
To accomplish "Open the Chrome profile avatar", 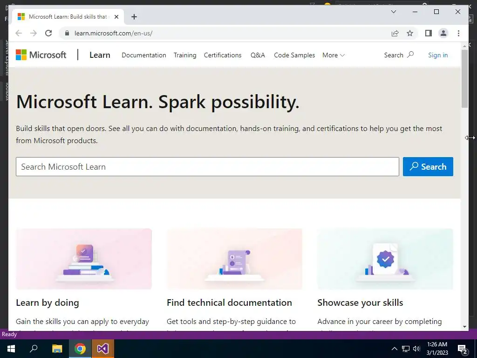I will point(443,33).
